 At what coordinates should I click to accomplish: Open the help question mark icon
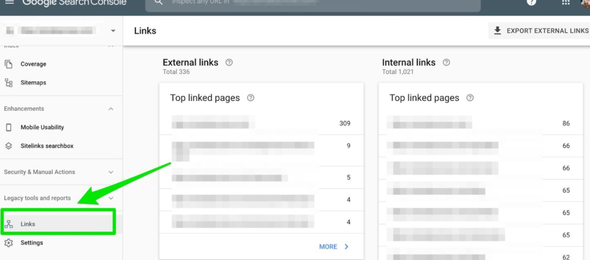(x=531, y=2)
